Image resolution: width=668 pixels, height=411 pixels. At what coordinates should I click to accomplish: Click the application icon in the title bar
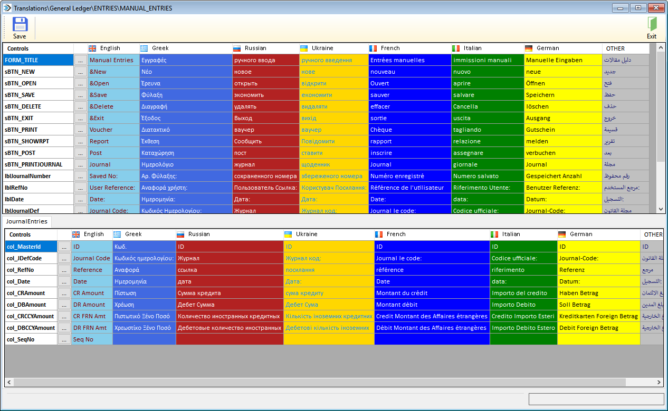click(x=7, y=8)
